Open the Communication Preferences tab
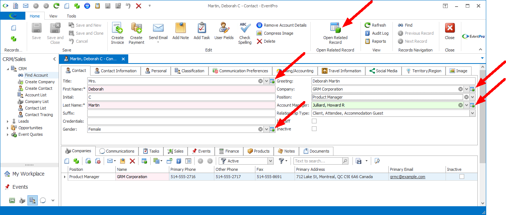The width and height of the screenshot is (506, 215). (x=240, y=71)
